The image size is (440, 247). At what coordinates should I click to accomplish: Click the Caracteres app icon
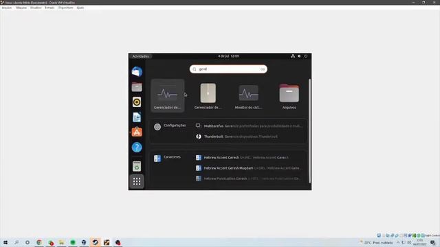(157, 158)
